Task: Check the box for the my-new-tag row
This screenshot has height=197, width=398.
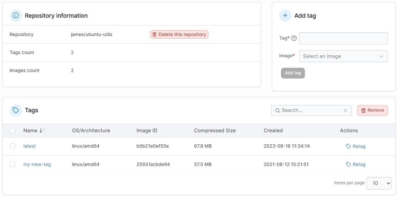Action: pyautogui.click(x=13, y=164)
